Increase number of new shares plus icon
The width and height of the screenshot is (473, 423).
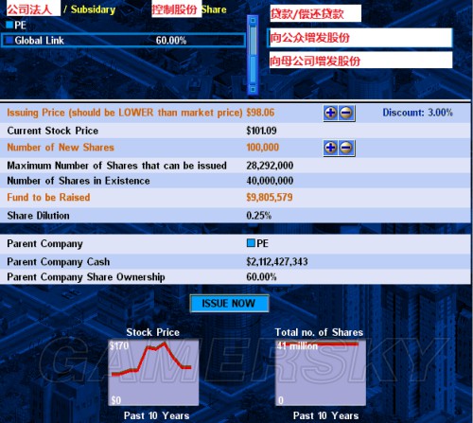coord(331,148)
